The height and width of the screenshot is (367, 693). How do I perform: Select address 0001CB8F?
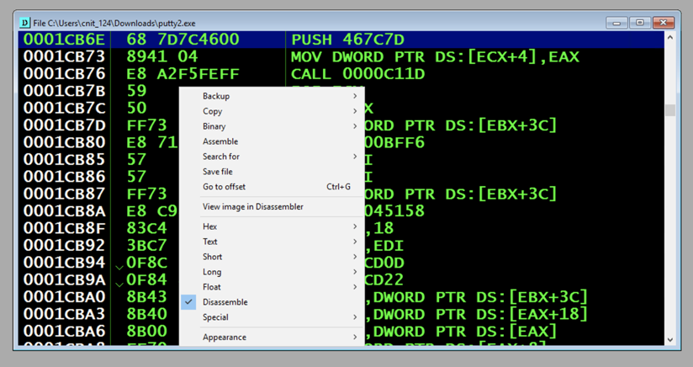coord(65,228)
